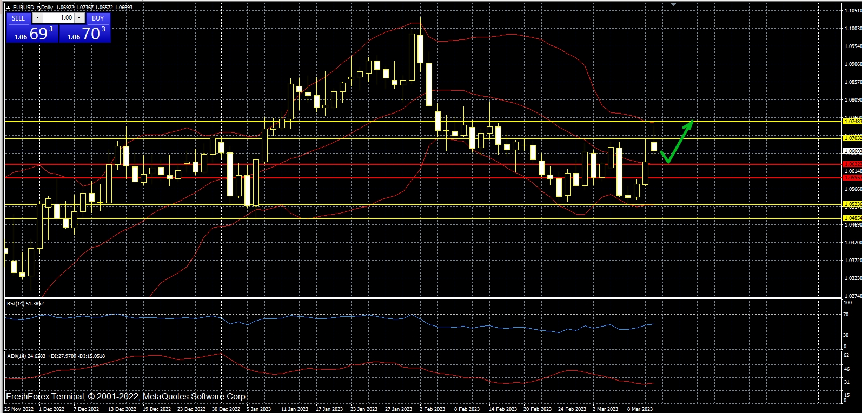
Task: Click the 1.00 lot volume input field
Action: pos(59,18)
